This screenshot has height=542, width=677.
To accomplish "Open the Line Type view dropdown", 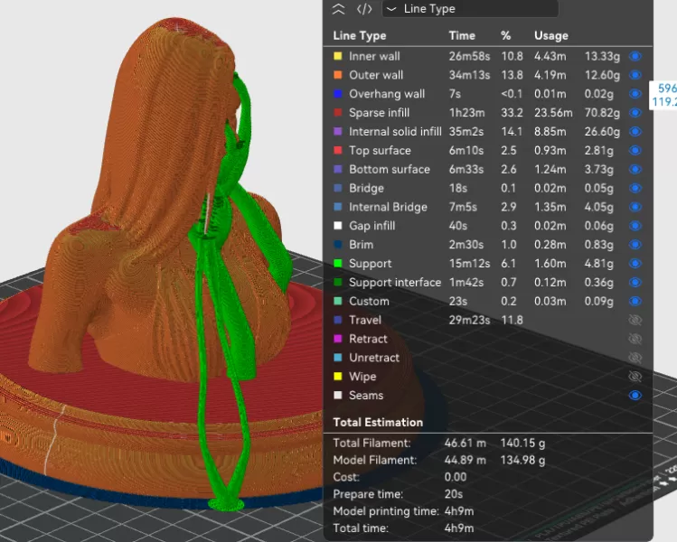I will pos(470,9).
